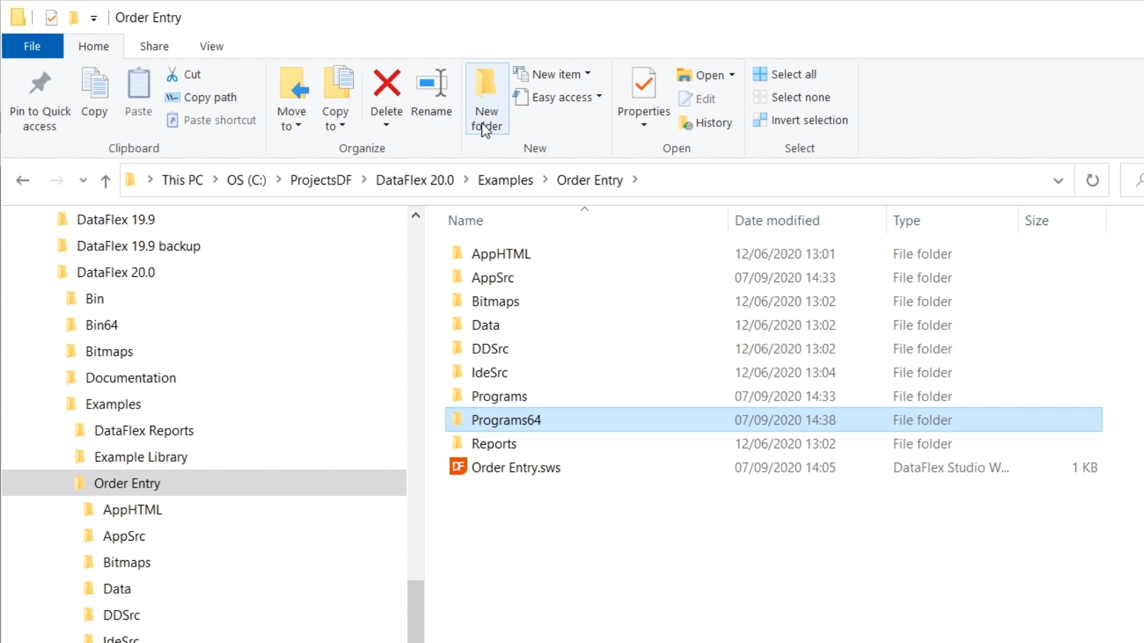Select DataFlex Reports in the folder tree
The image size is (1144, 643).
tap(144, 430)
